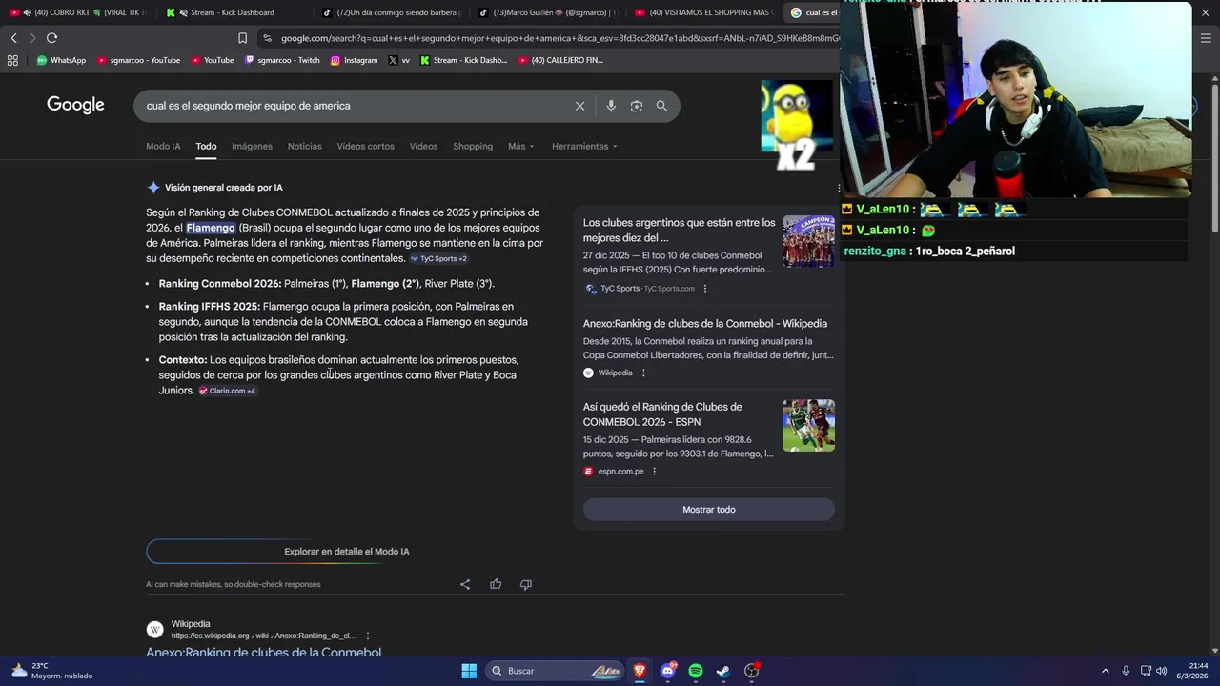Expand the Herramientas dropdown

point(584,146)
